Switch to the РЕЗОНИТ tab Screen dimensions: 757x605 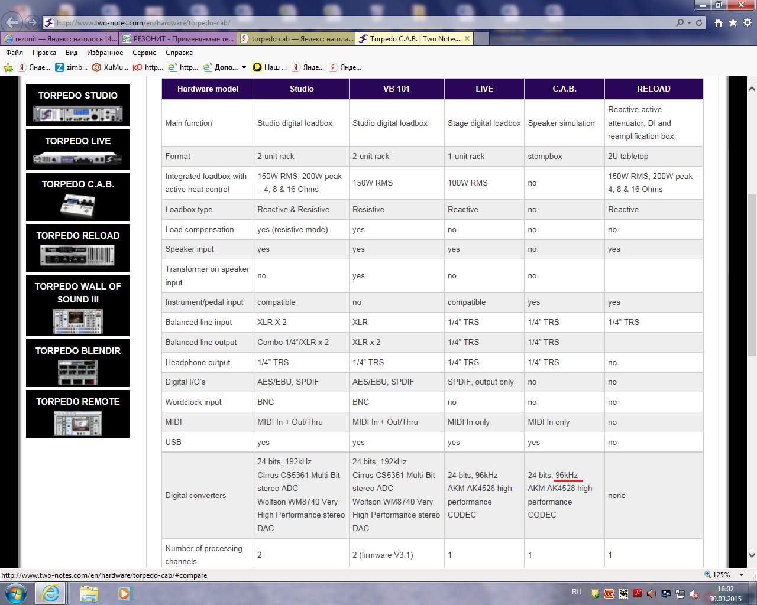[x=177, y=39]
